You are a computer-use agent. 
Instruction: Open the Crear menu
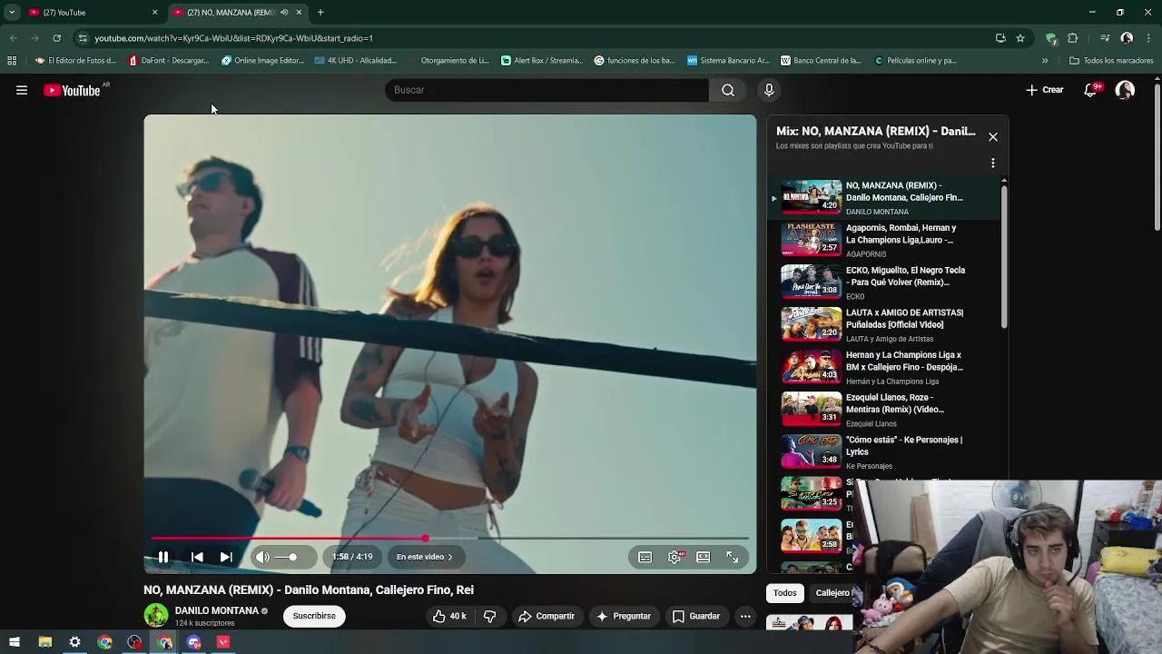1045,90
